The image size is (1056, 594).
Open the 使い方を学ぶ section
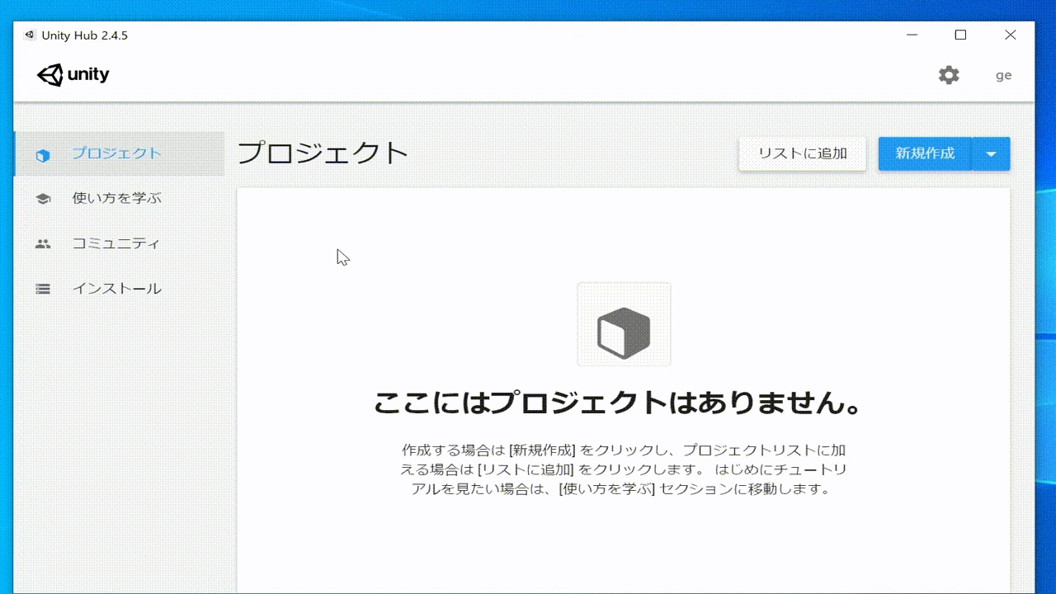click(120, 198)
